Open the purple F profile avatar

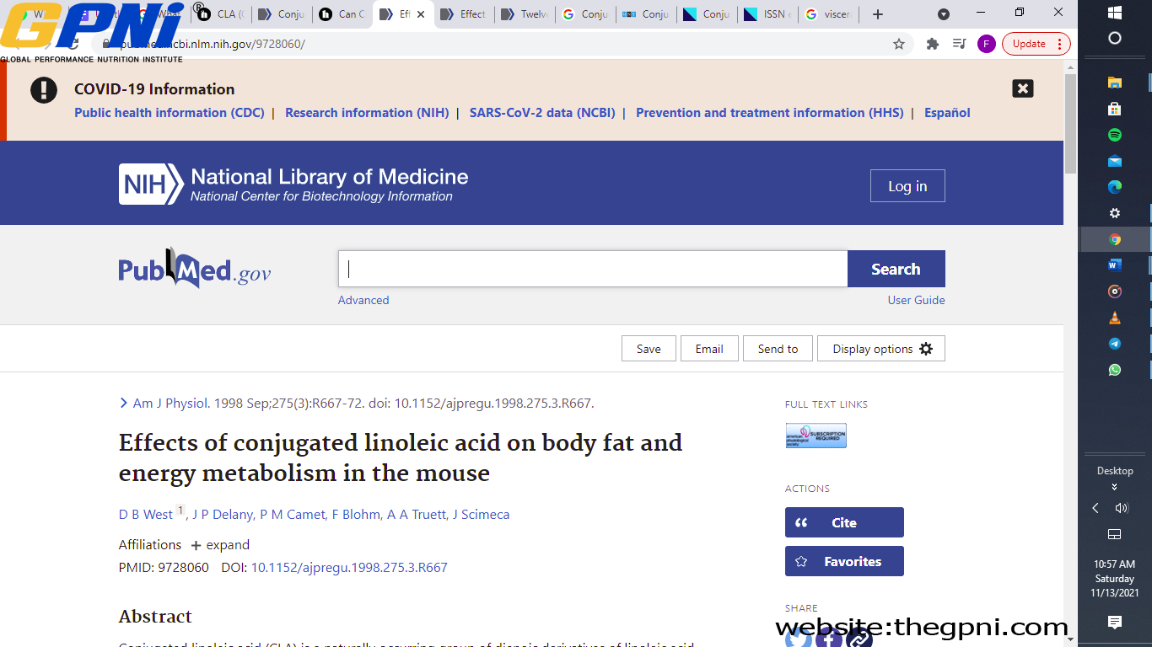[986, 44]
